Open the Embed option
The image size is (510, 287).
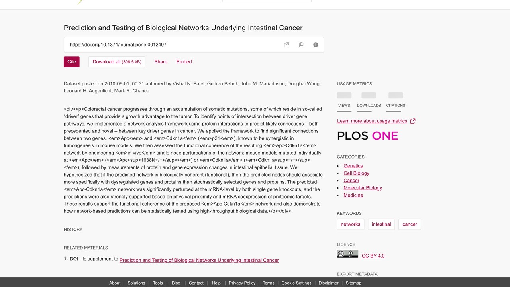[x=184, y=62]
